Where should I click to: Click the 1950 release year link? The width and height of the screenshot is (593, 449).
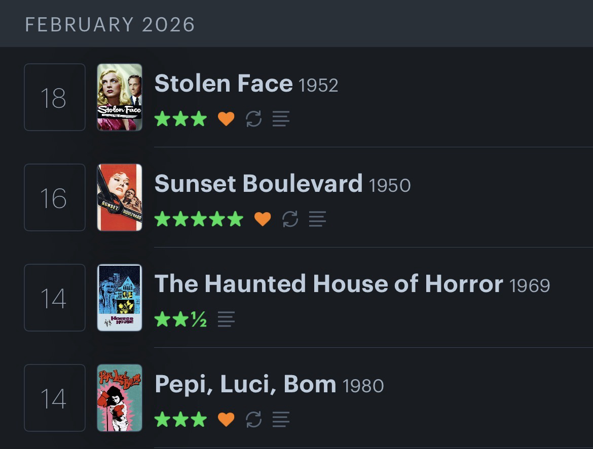[x=390, y=185]
